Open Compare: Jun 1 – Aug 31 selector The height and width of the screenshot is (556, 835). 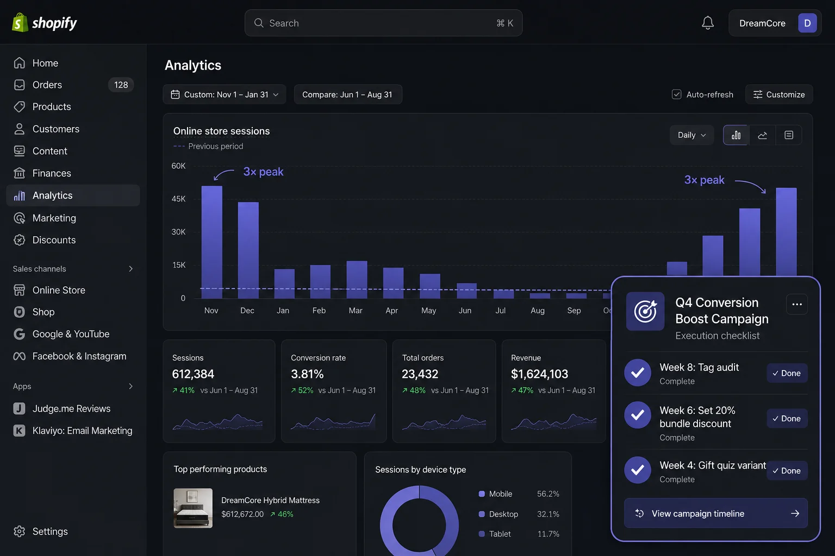click(x=347, y=94)
